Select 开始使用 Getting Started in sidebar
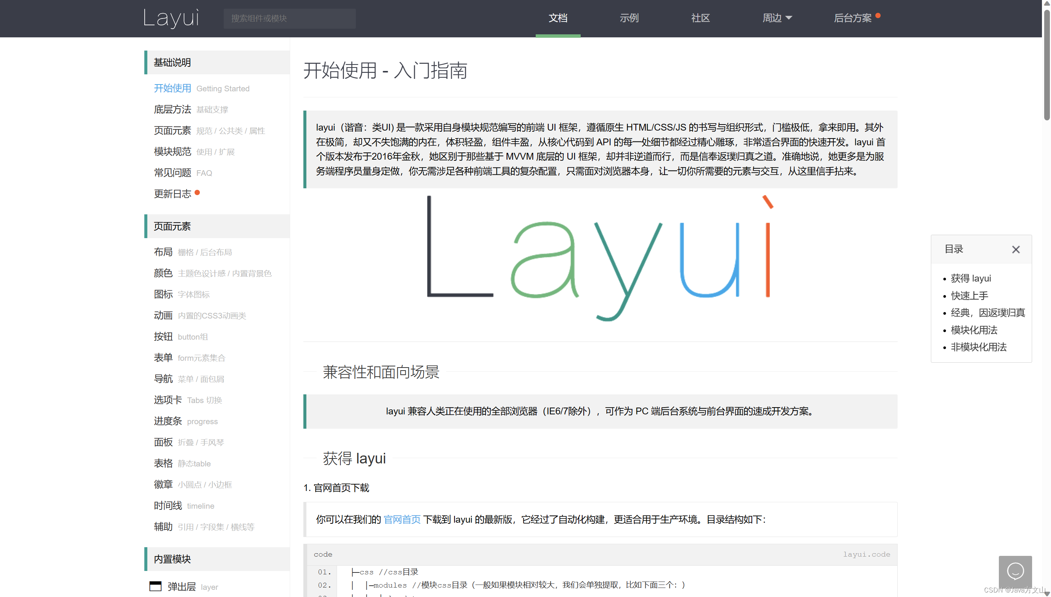 pos(172,88)
